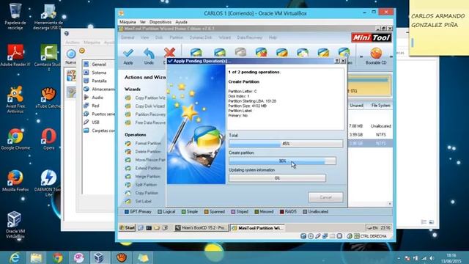This screenshot has height=264, width=469.
Task: Open Camtasia Studio desktop icon
Action: point(49,57)
